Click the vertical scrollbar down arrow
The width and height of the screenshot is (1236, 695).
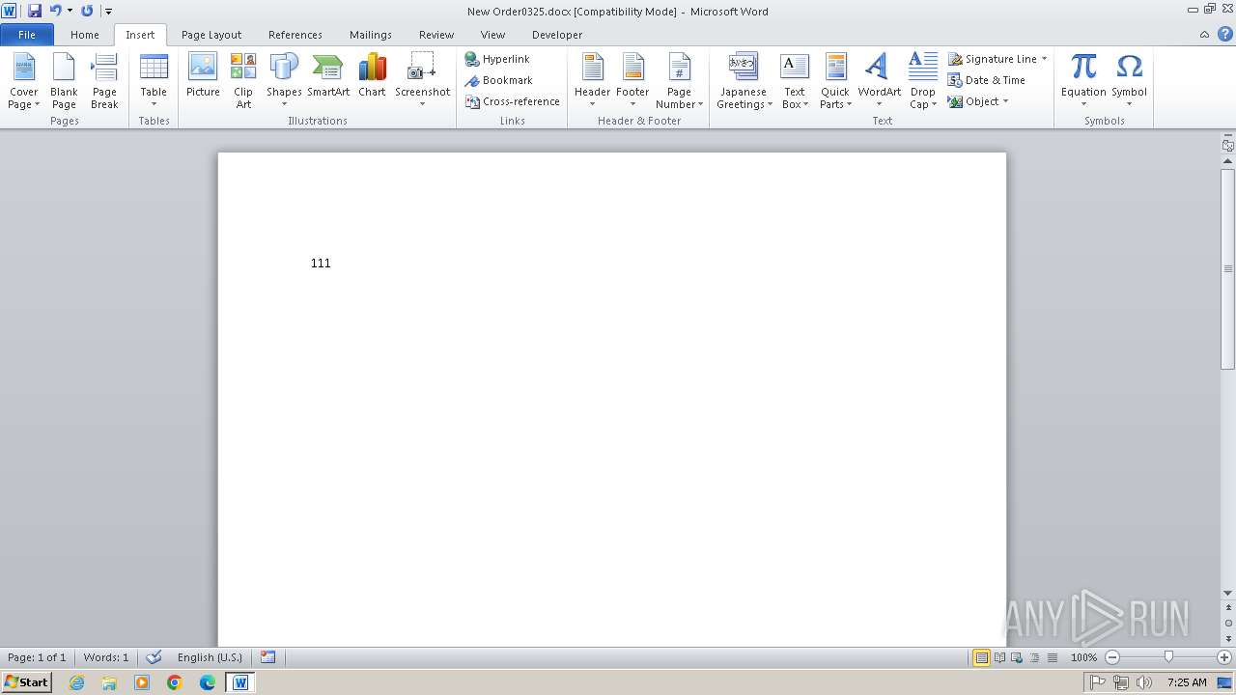1227,594
